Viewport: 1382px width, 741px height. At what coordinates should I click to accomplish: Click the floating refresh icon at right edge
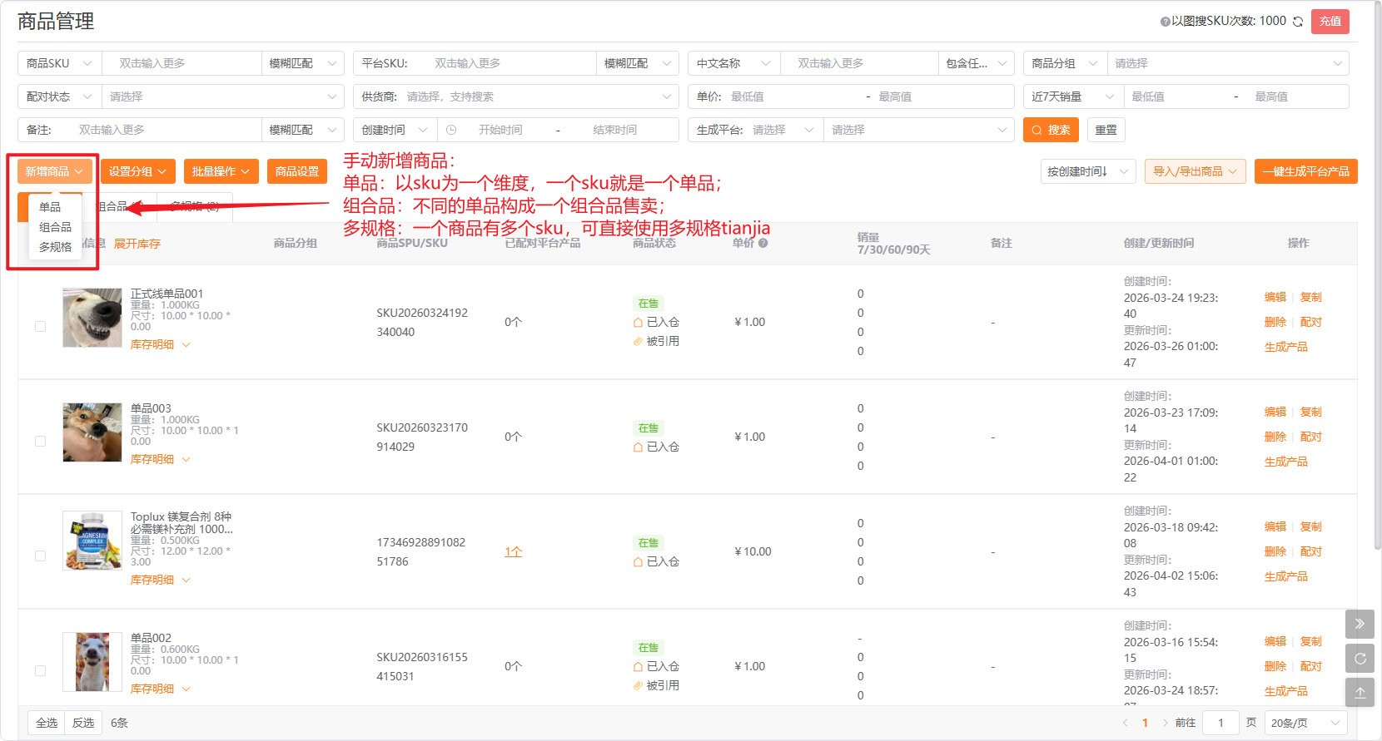pyautogui.click(x=1360, y=658)
